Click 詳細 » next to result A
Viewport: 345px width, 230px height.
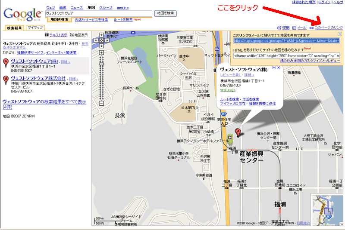click(x=66, y=62)
